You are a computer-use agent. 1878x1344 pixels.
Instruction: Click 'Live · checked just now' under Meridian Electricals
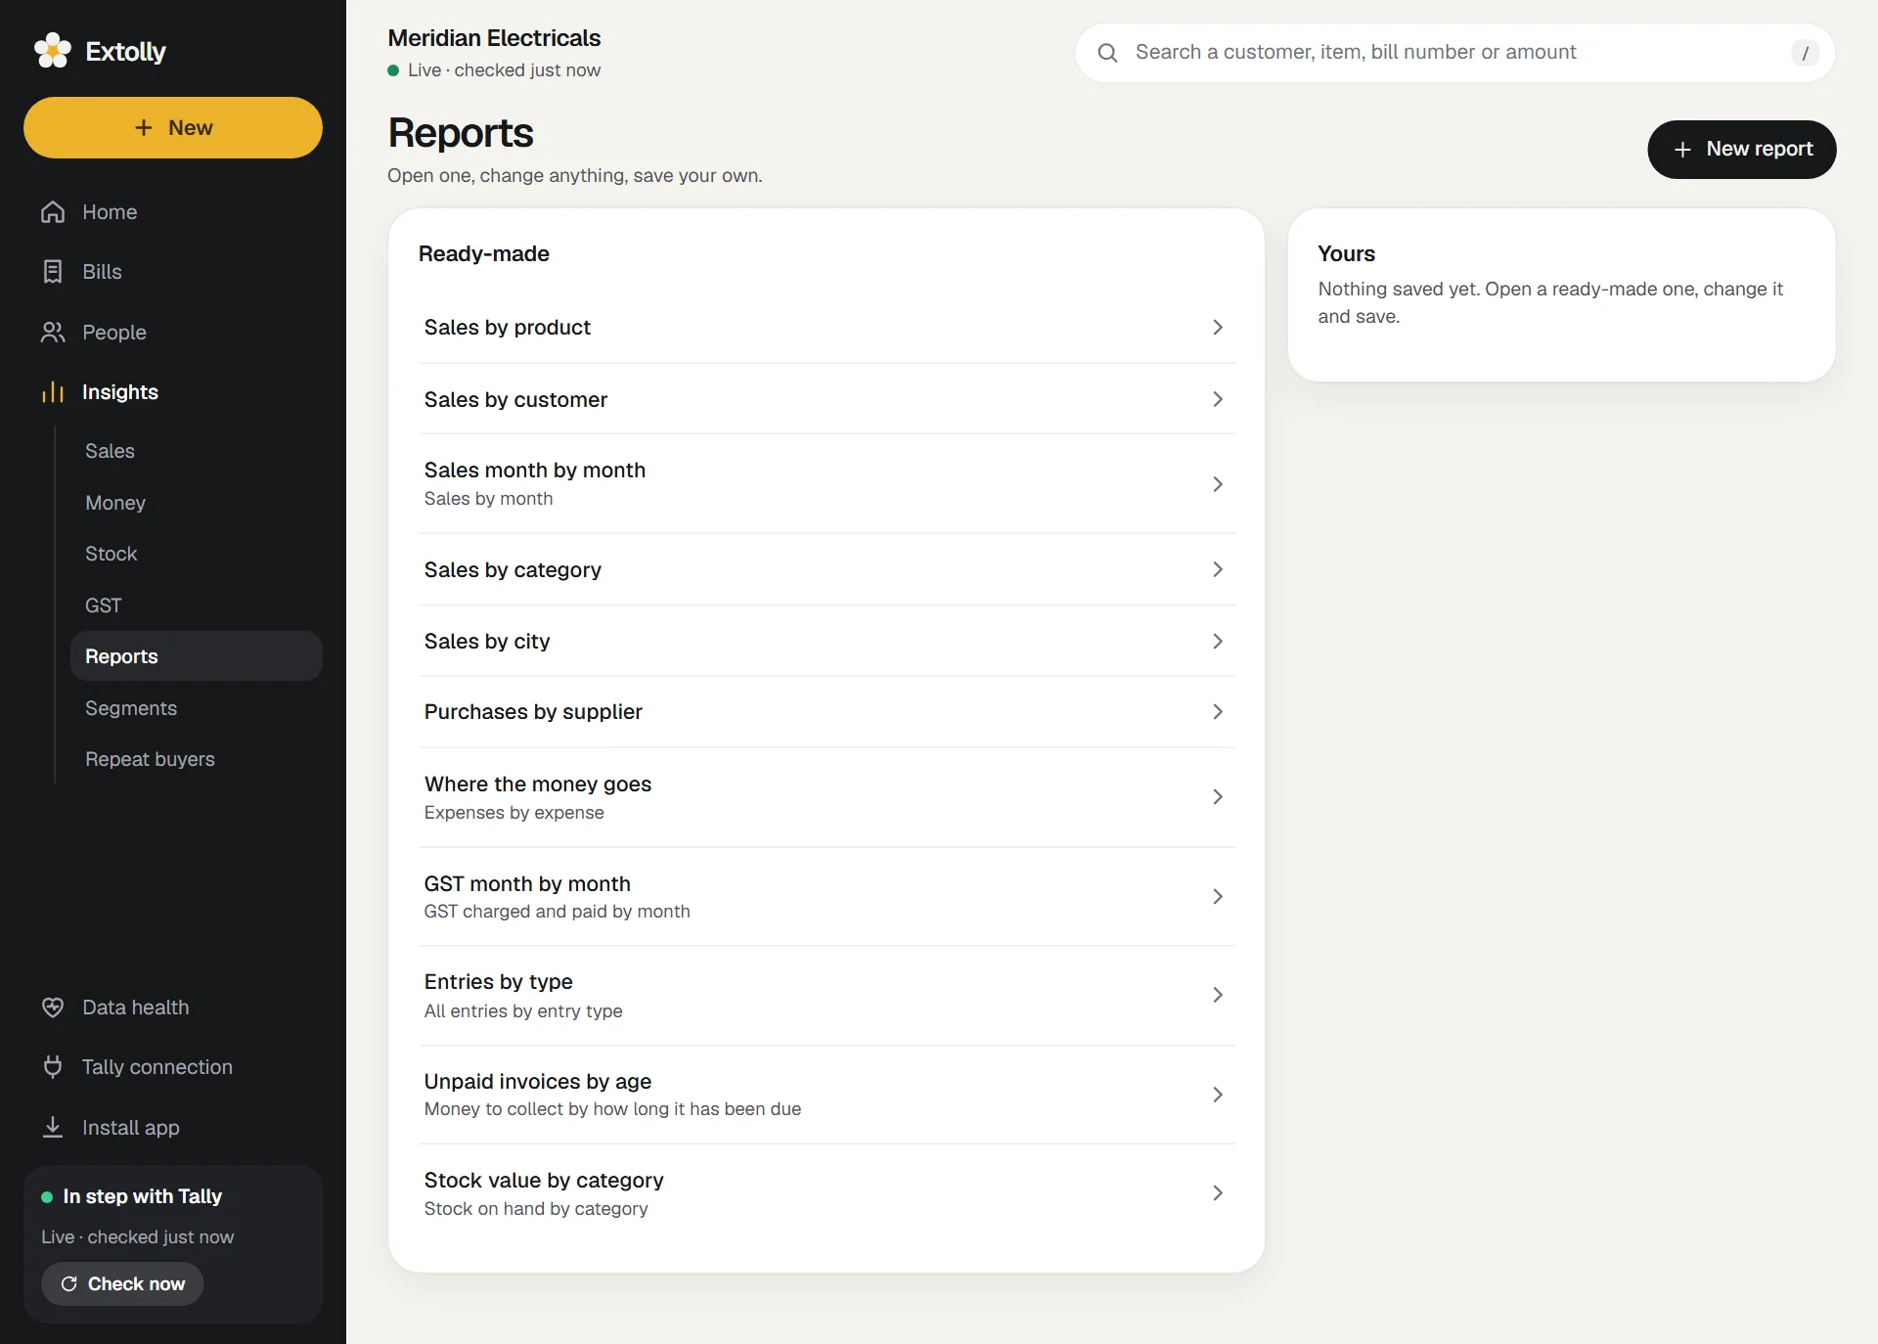coord(504,70)
